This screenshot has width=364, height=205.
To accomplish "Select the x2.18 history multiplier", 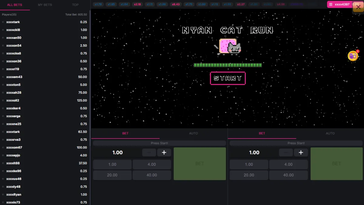I will [x=137, y=5].
